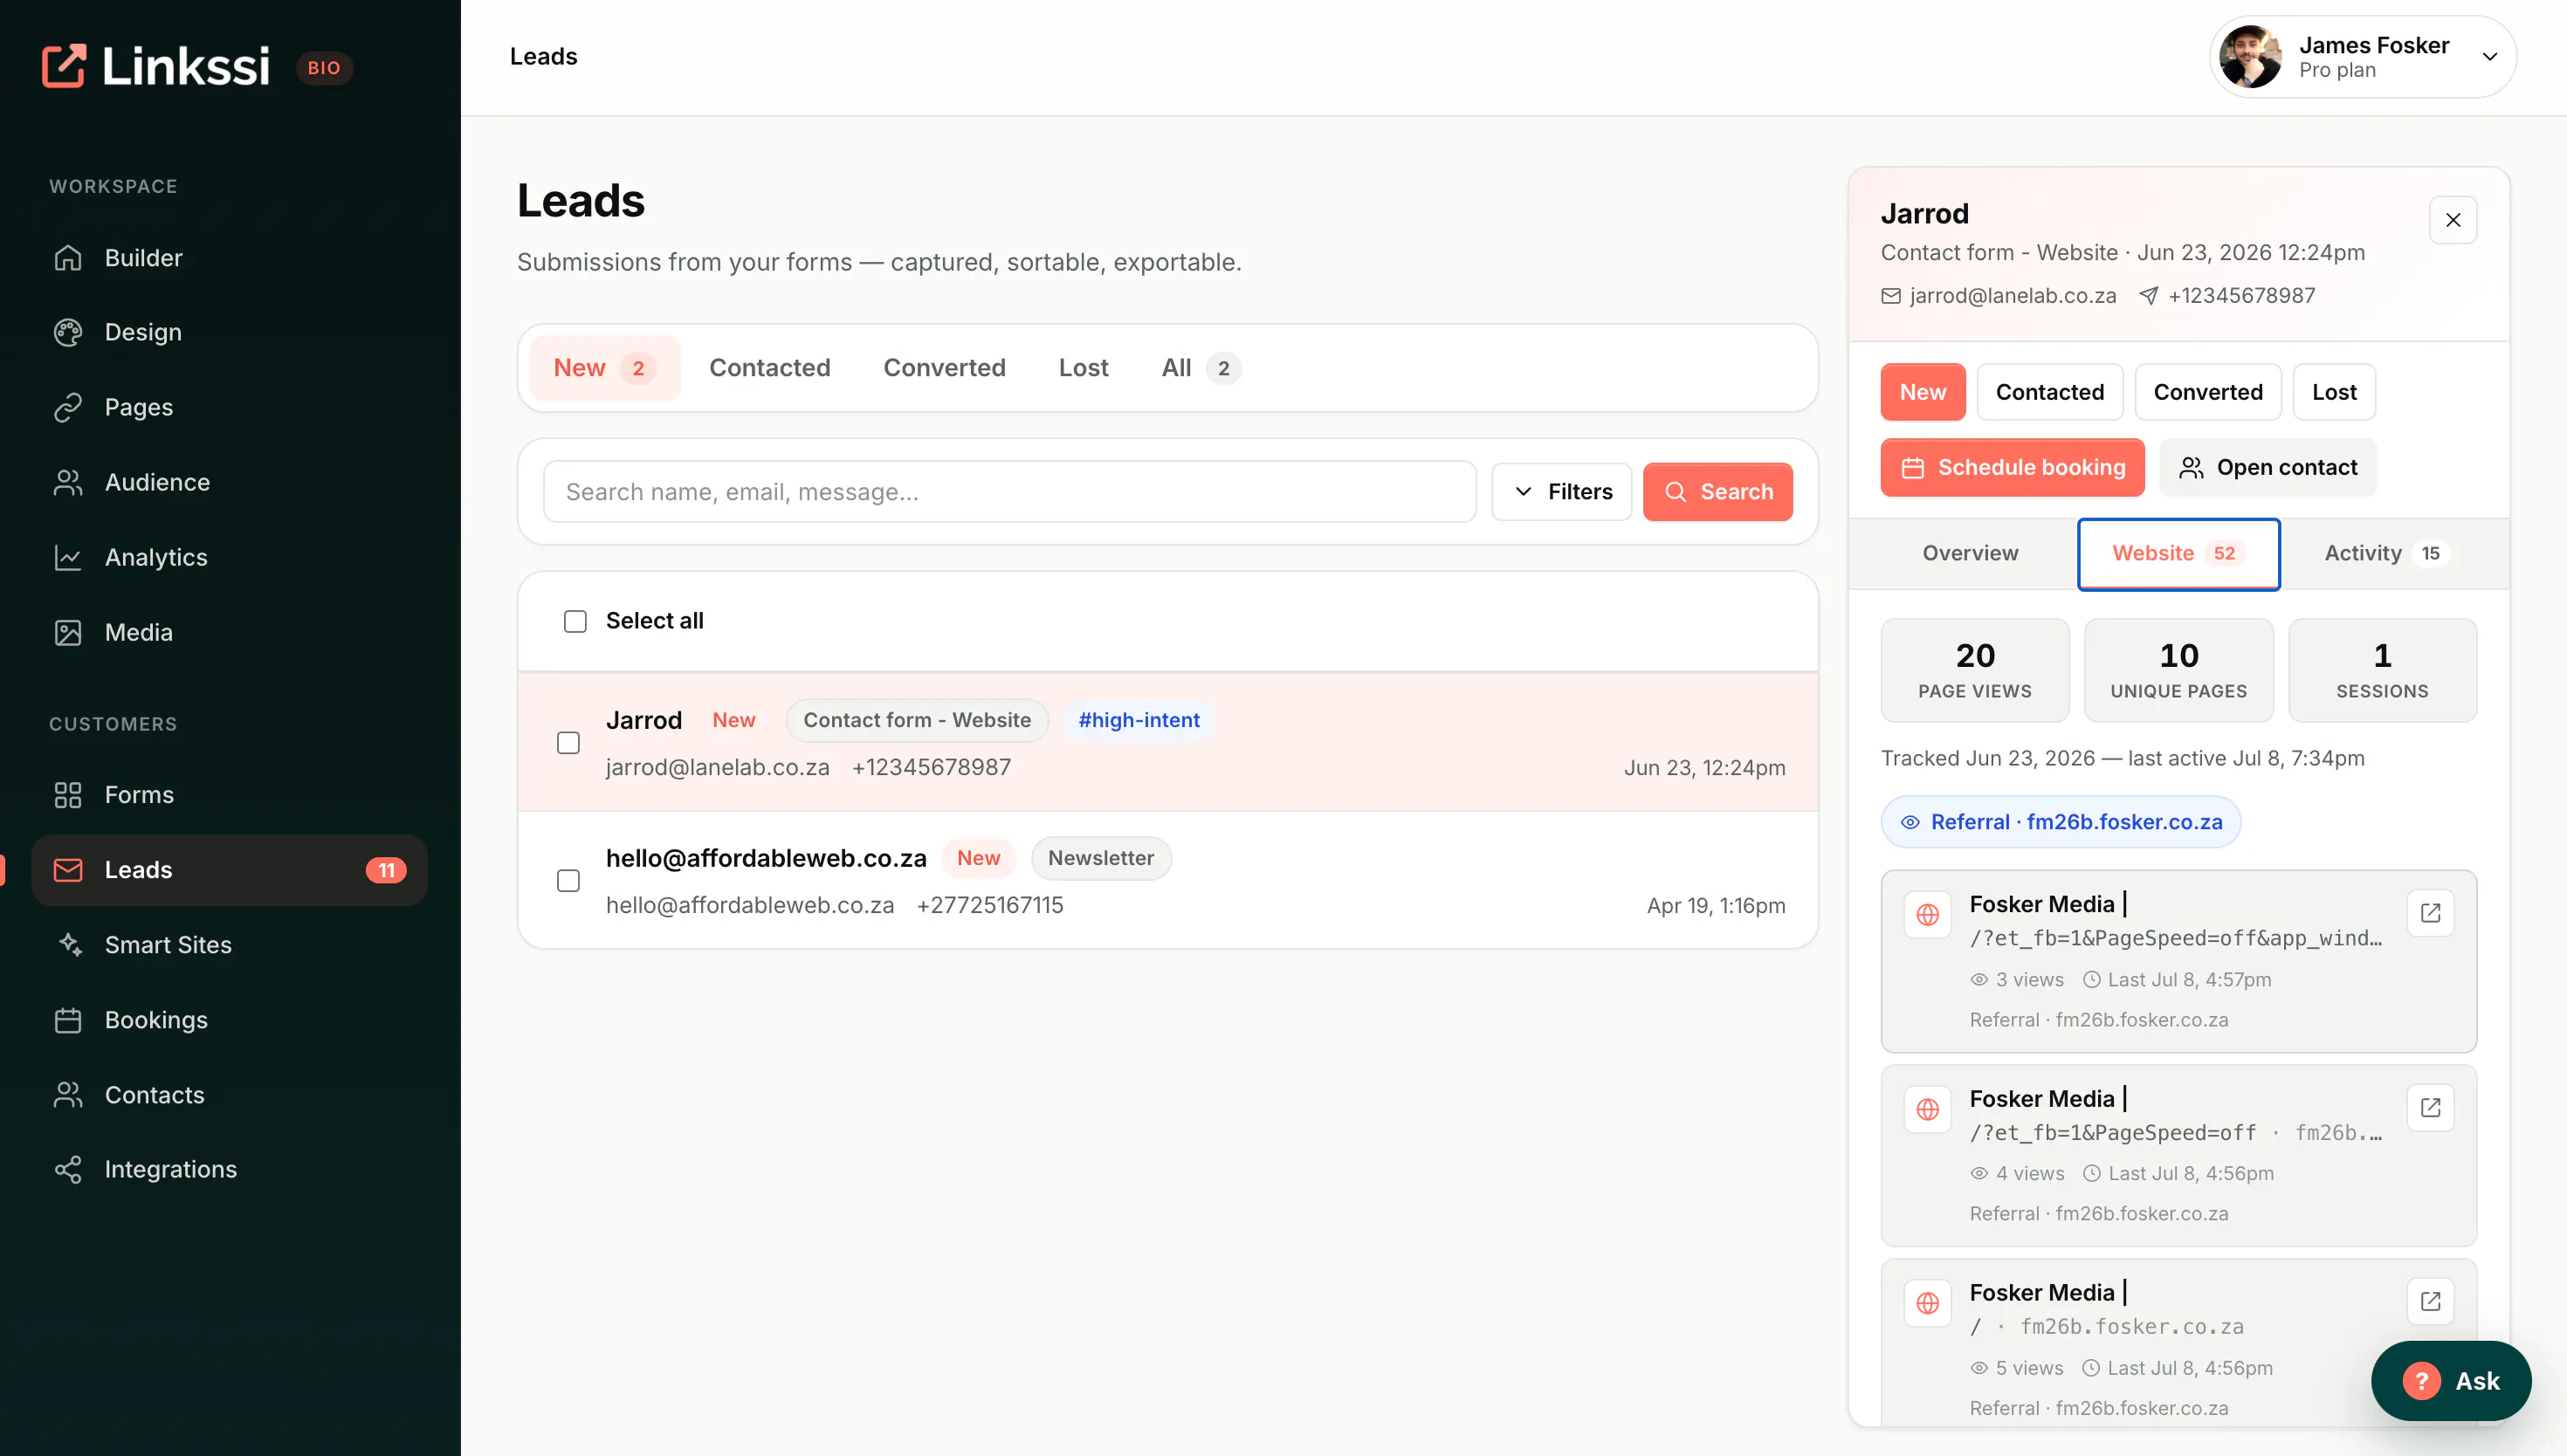Focus the Search name, email, message field
Image resolution: width=2567 pixels, height=1456 pixels.
[1009, 492]
